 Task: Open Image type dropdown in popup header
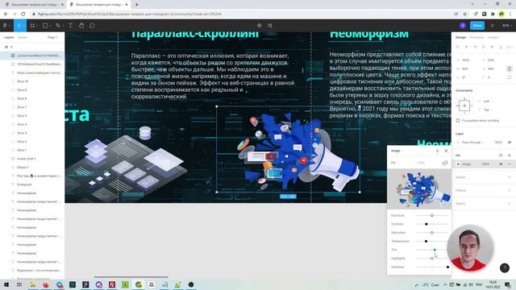click(x=397, y=151)
